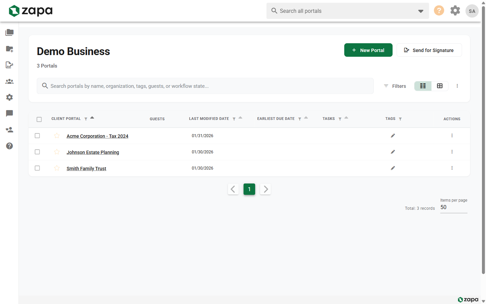The height and width of the screenshot is (304, 486).
Task: Open the user management icon in the sidebar
Action: point(9,130)
